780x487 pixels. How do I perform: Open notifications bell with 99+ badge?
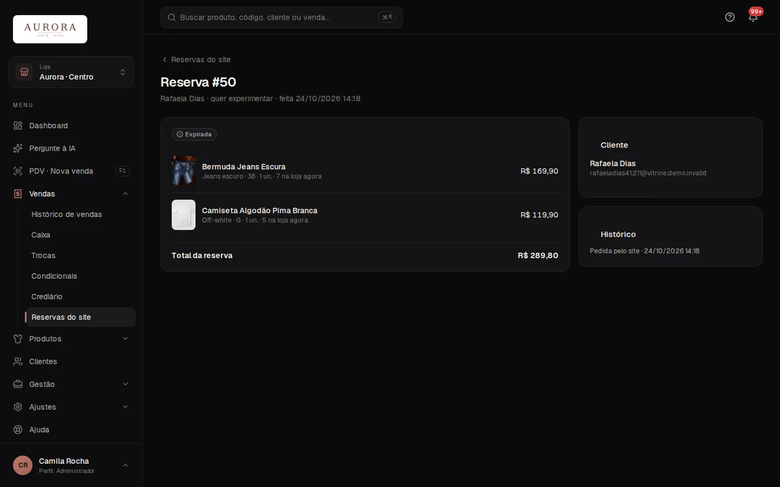pyautogui.click(x=753, y=17)
